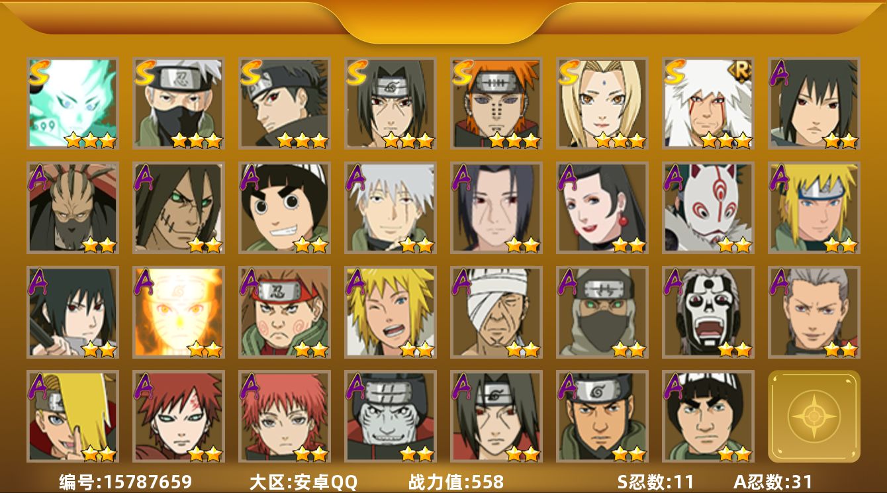Click the account number 15787659 text
This screenshot has height=493, width=887.
148,482
